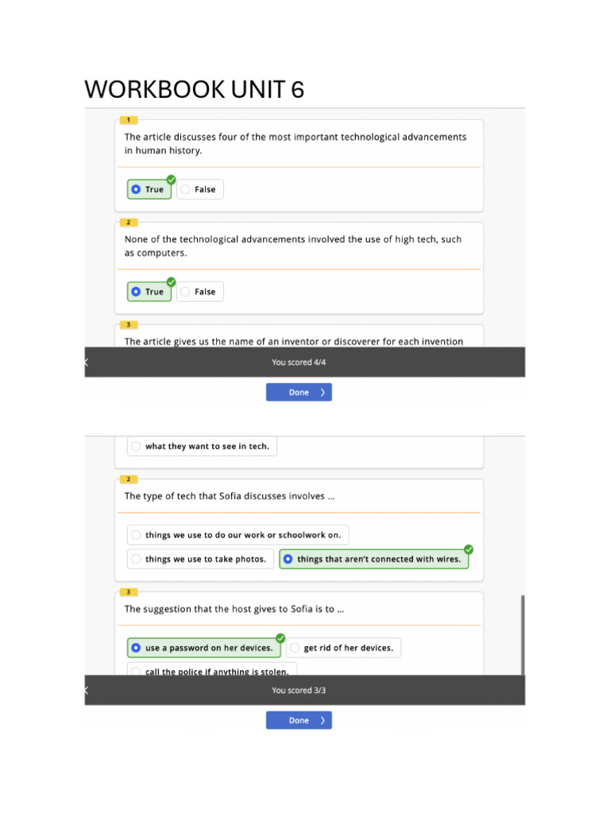Screen dimensions: 610x814
Task: Click the yellow number 1 badge in the true/false quiz
Action: click(129, 120)
